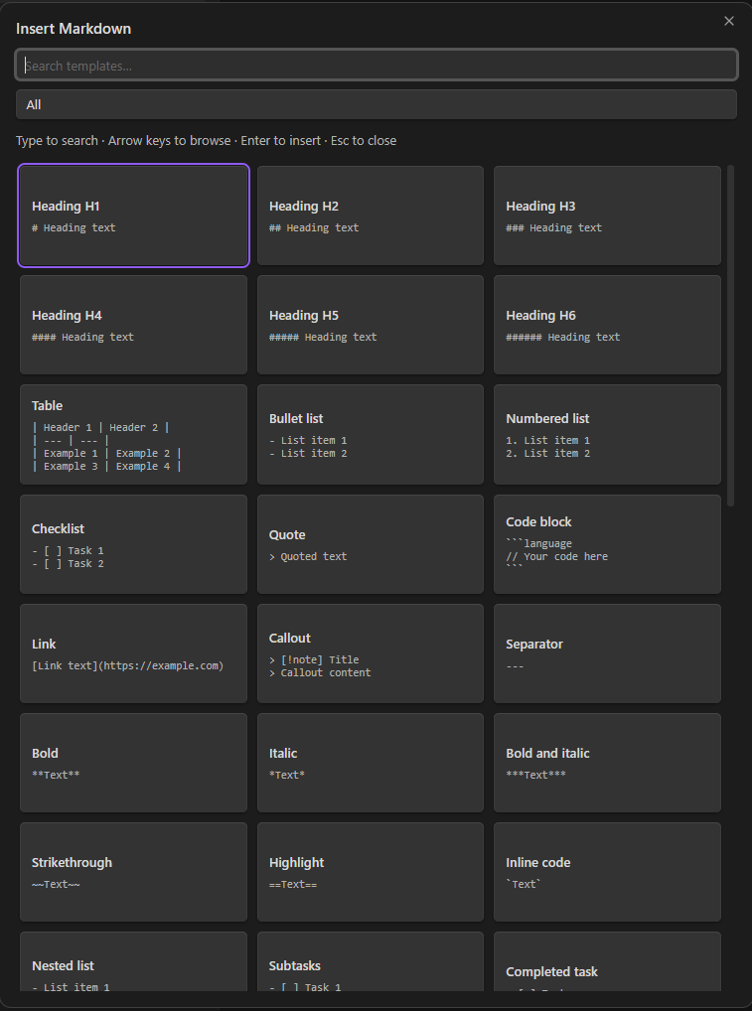This screenshot has width=752, height=1011.
Task: Select the Heading H1 template card
Action: 133,216
